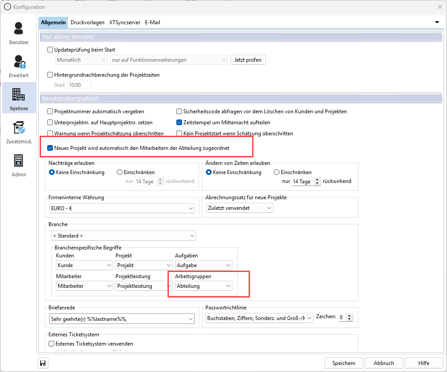Viewport: 447px width, 372px height.
Task: Select Einschränken under Nachträge erlauben
Action: pos(120,172)
